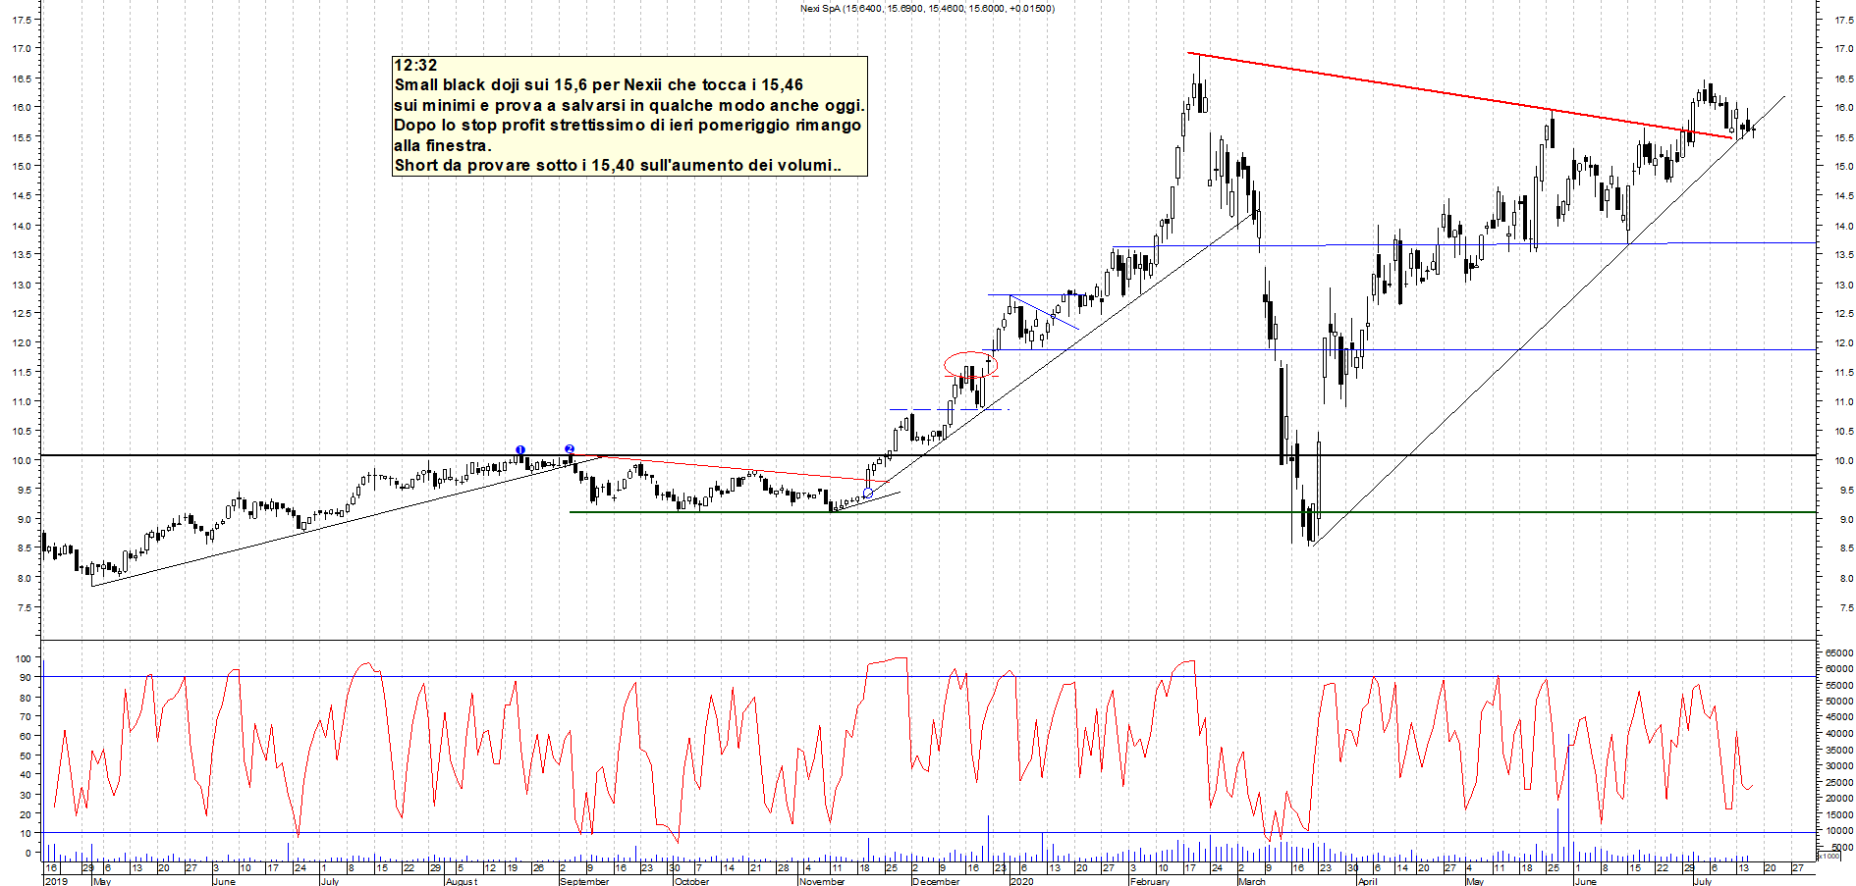Click the 'September' label on date axis
The image size is (1856, 886).
click(584, 881)
